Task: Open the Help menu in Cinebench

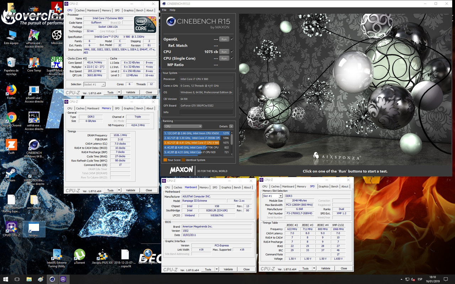Action: pyautogui.click(x=172, y=10)
